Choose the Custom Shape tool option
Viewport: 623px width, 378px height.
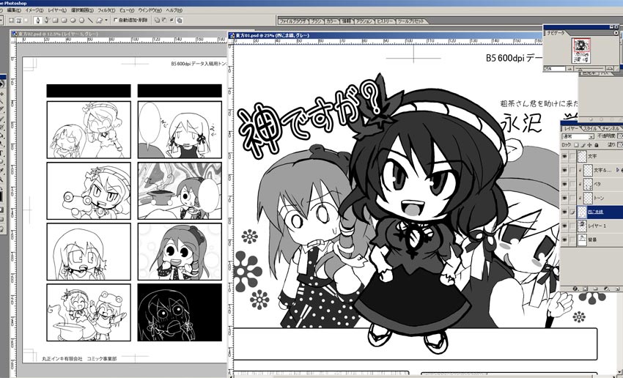(x=99, y=21)
